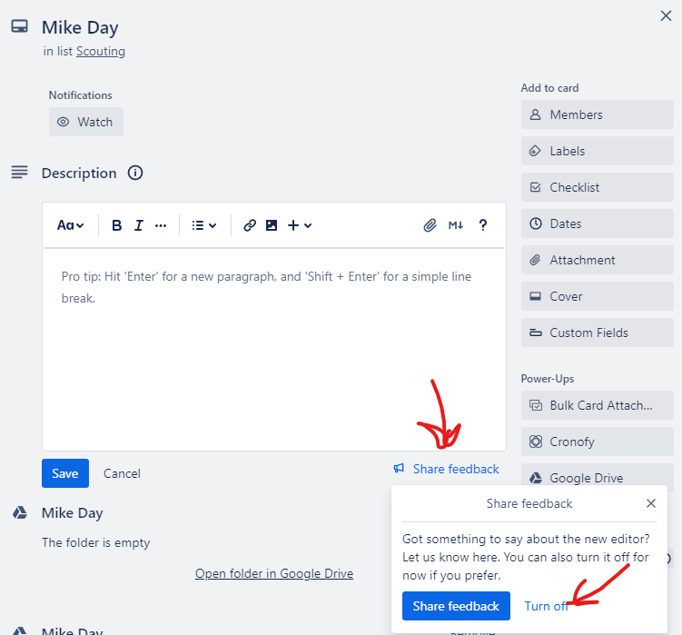Add a Checklist to the card
Viewport: 682px width, 635px height.
pos(598,187)
